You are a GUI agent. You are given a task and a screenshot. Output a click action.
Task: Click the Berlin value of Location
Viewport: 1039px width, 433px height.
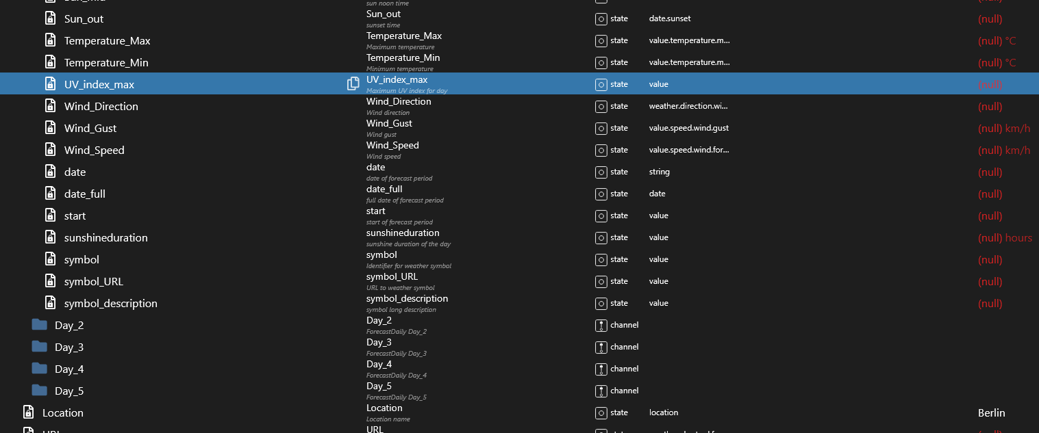(991, 412)
